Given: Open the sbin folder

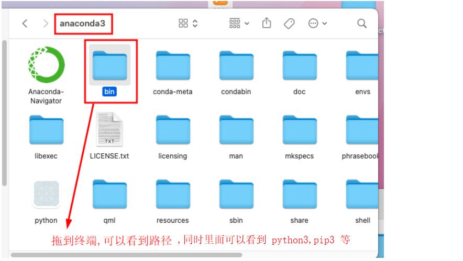Looking at the screenshot, I should click(236, 195).
